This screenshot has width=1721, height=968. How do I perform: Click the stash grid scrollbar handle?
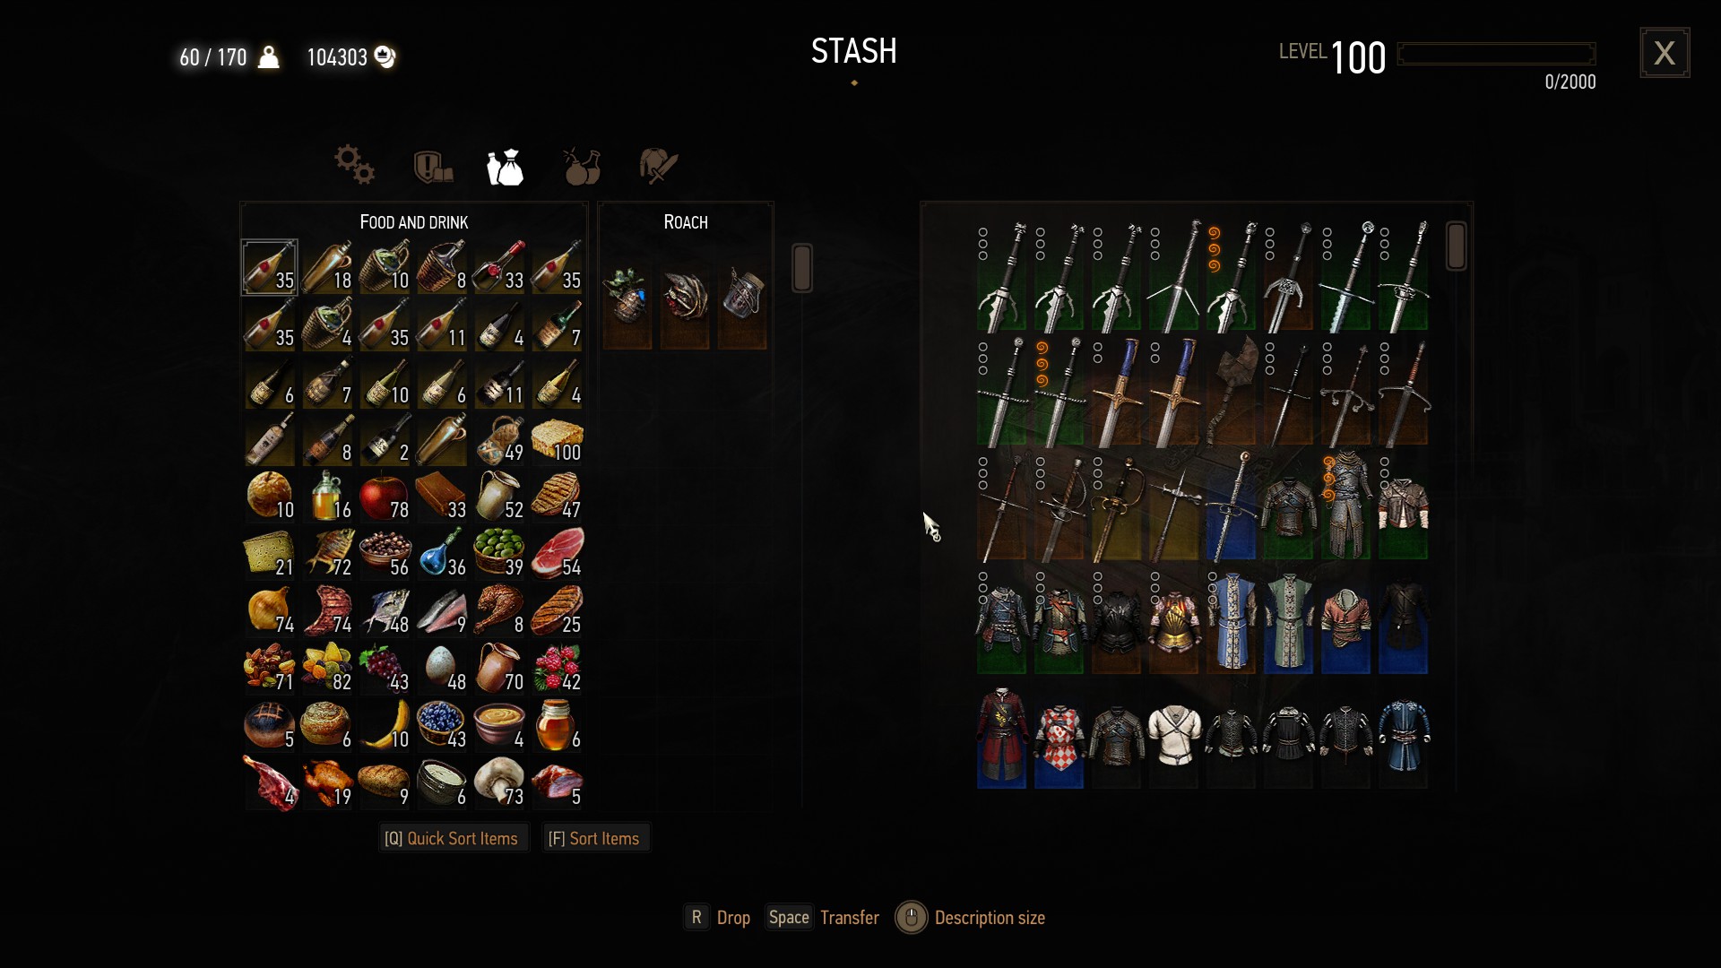click(x=1457, y=246)
